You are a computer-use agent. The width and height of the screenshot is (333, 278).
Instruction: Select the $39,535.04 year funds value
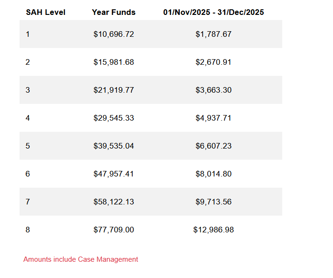click(x=114, y=146)
